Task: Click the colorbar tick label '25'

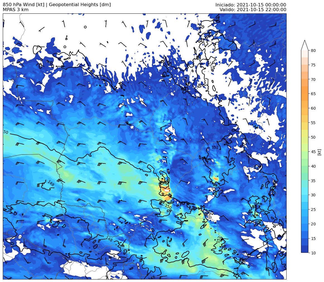Action: (313, 209)
